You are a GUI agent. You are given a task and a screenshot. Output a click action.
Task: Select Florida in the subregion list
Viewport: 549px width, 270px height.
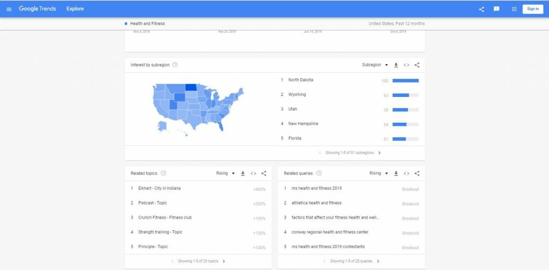point(295,139)
